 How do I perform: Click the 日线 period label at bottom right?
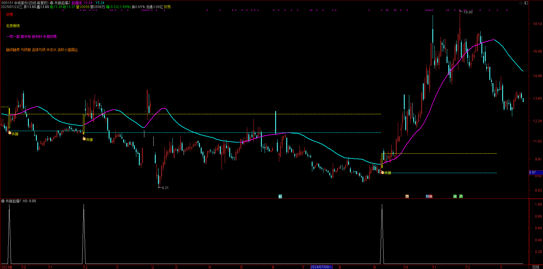pyautogui.click(x=536, y=267)
